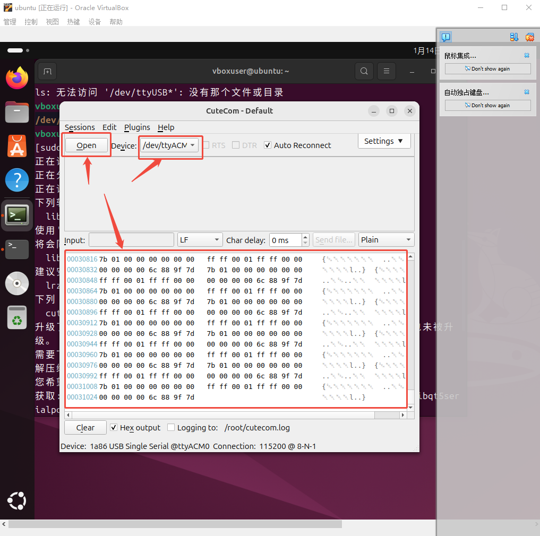Click the Open button to connect

87,145
